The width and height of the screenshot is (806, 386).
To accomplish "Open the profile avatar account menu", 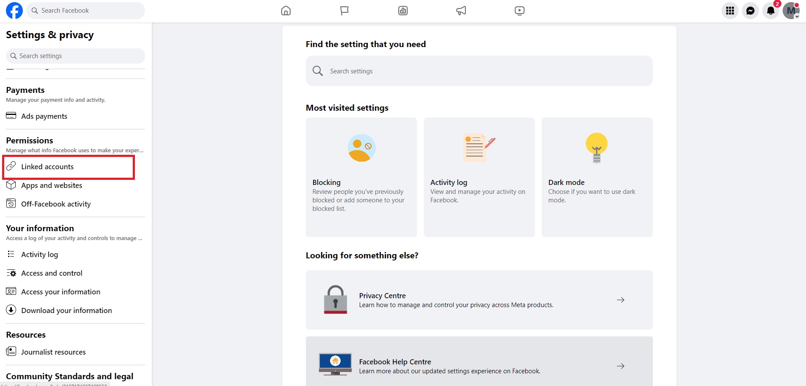I will pos(791,11).
